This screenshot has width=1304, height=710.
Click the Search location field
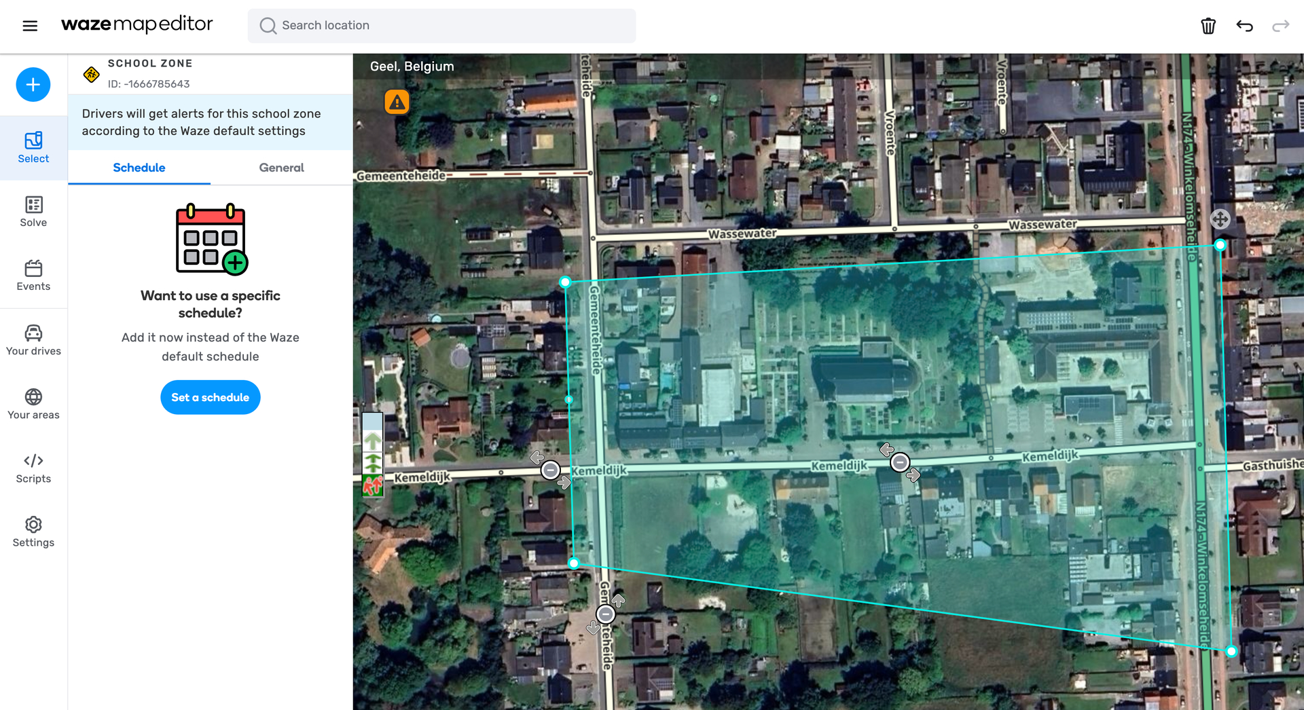pos(441,26)
